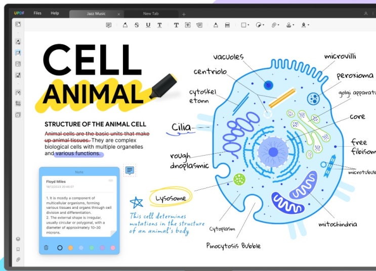Open the protect/redact icon in left sidebar
This screenshot has width=376, height=271.
pos(18,93)
